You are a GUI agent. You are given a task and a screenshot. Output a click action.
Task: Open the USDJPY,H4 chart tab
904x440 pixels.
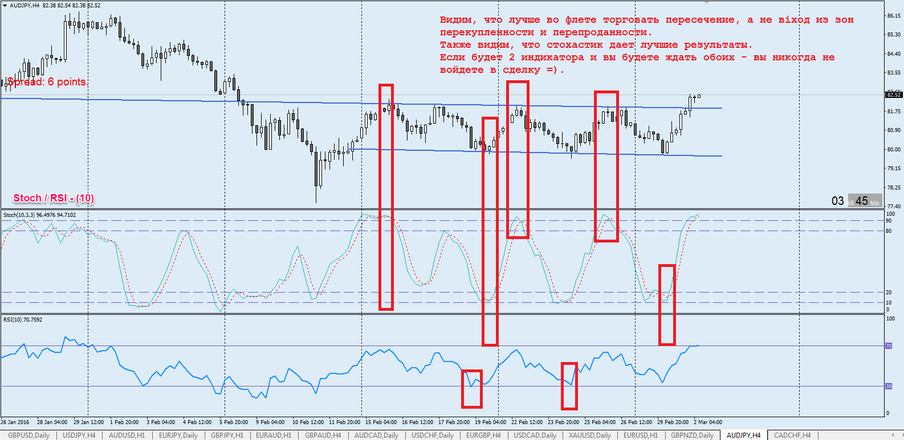tap(79, 435)
